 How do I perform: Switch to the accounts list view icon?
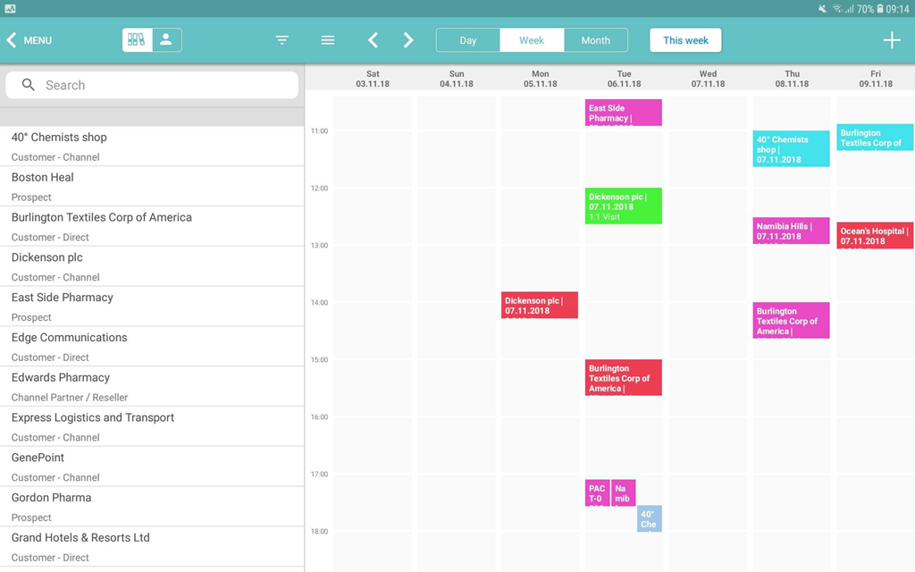(137, 40)
